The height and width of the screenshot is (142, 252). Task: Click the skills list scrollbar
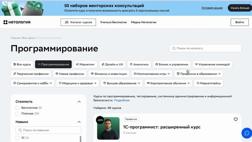point(80,139)
